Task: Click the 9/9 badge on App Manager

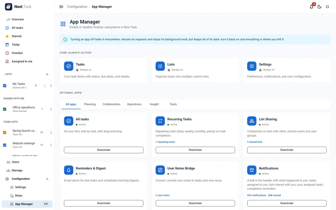Action: click(46, 204)
